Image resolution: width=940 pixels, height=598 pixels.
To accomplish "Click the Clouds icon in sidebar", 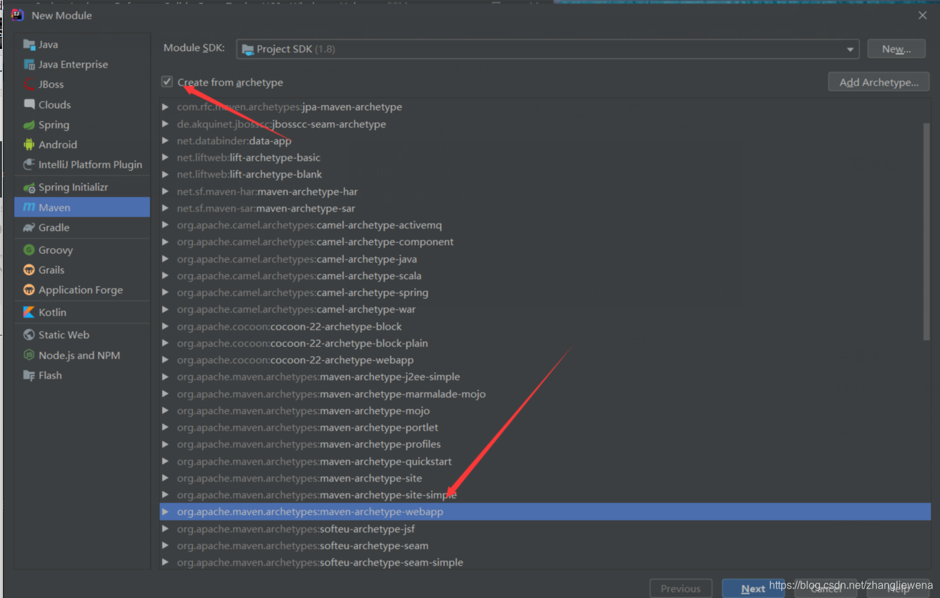I will (29, 104).
